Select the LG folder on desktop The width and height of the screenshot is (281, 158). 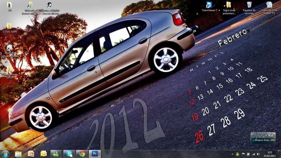coord(9,5)
